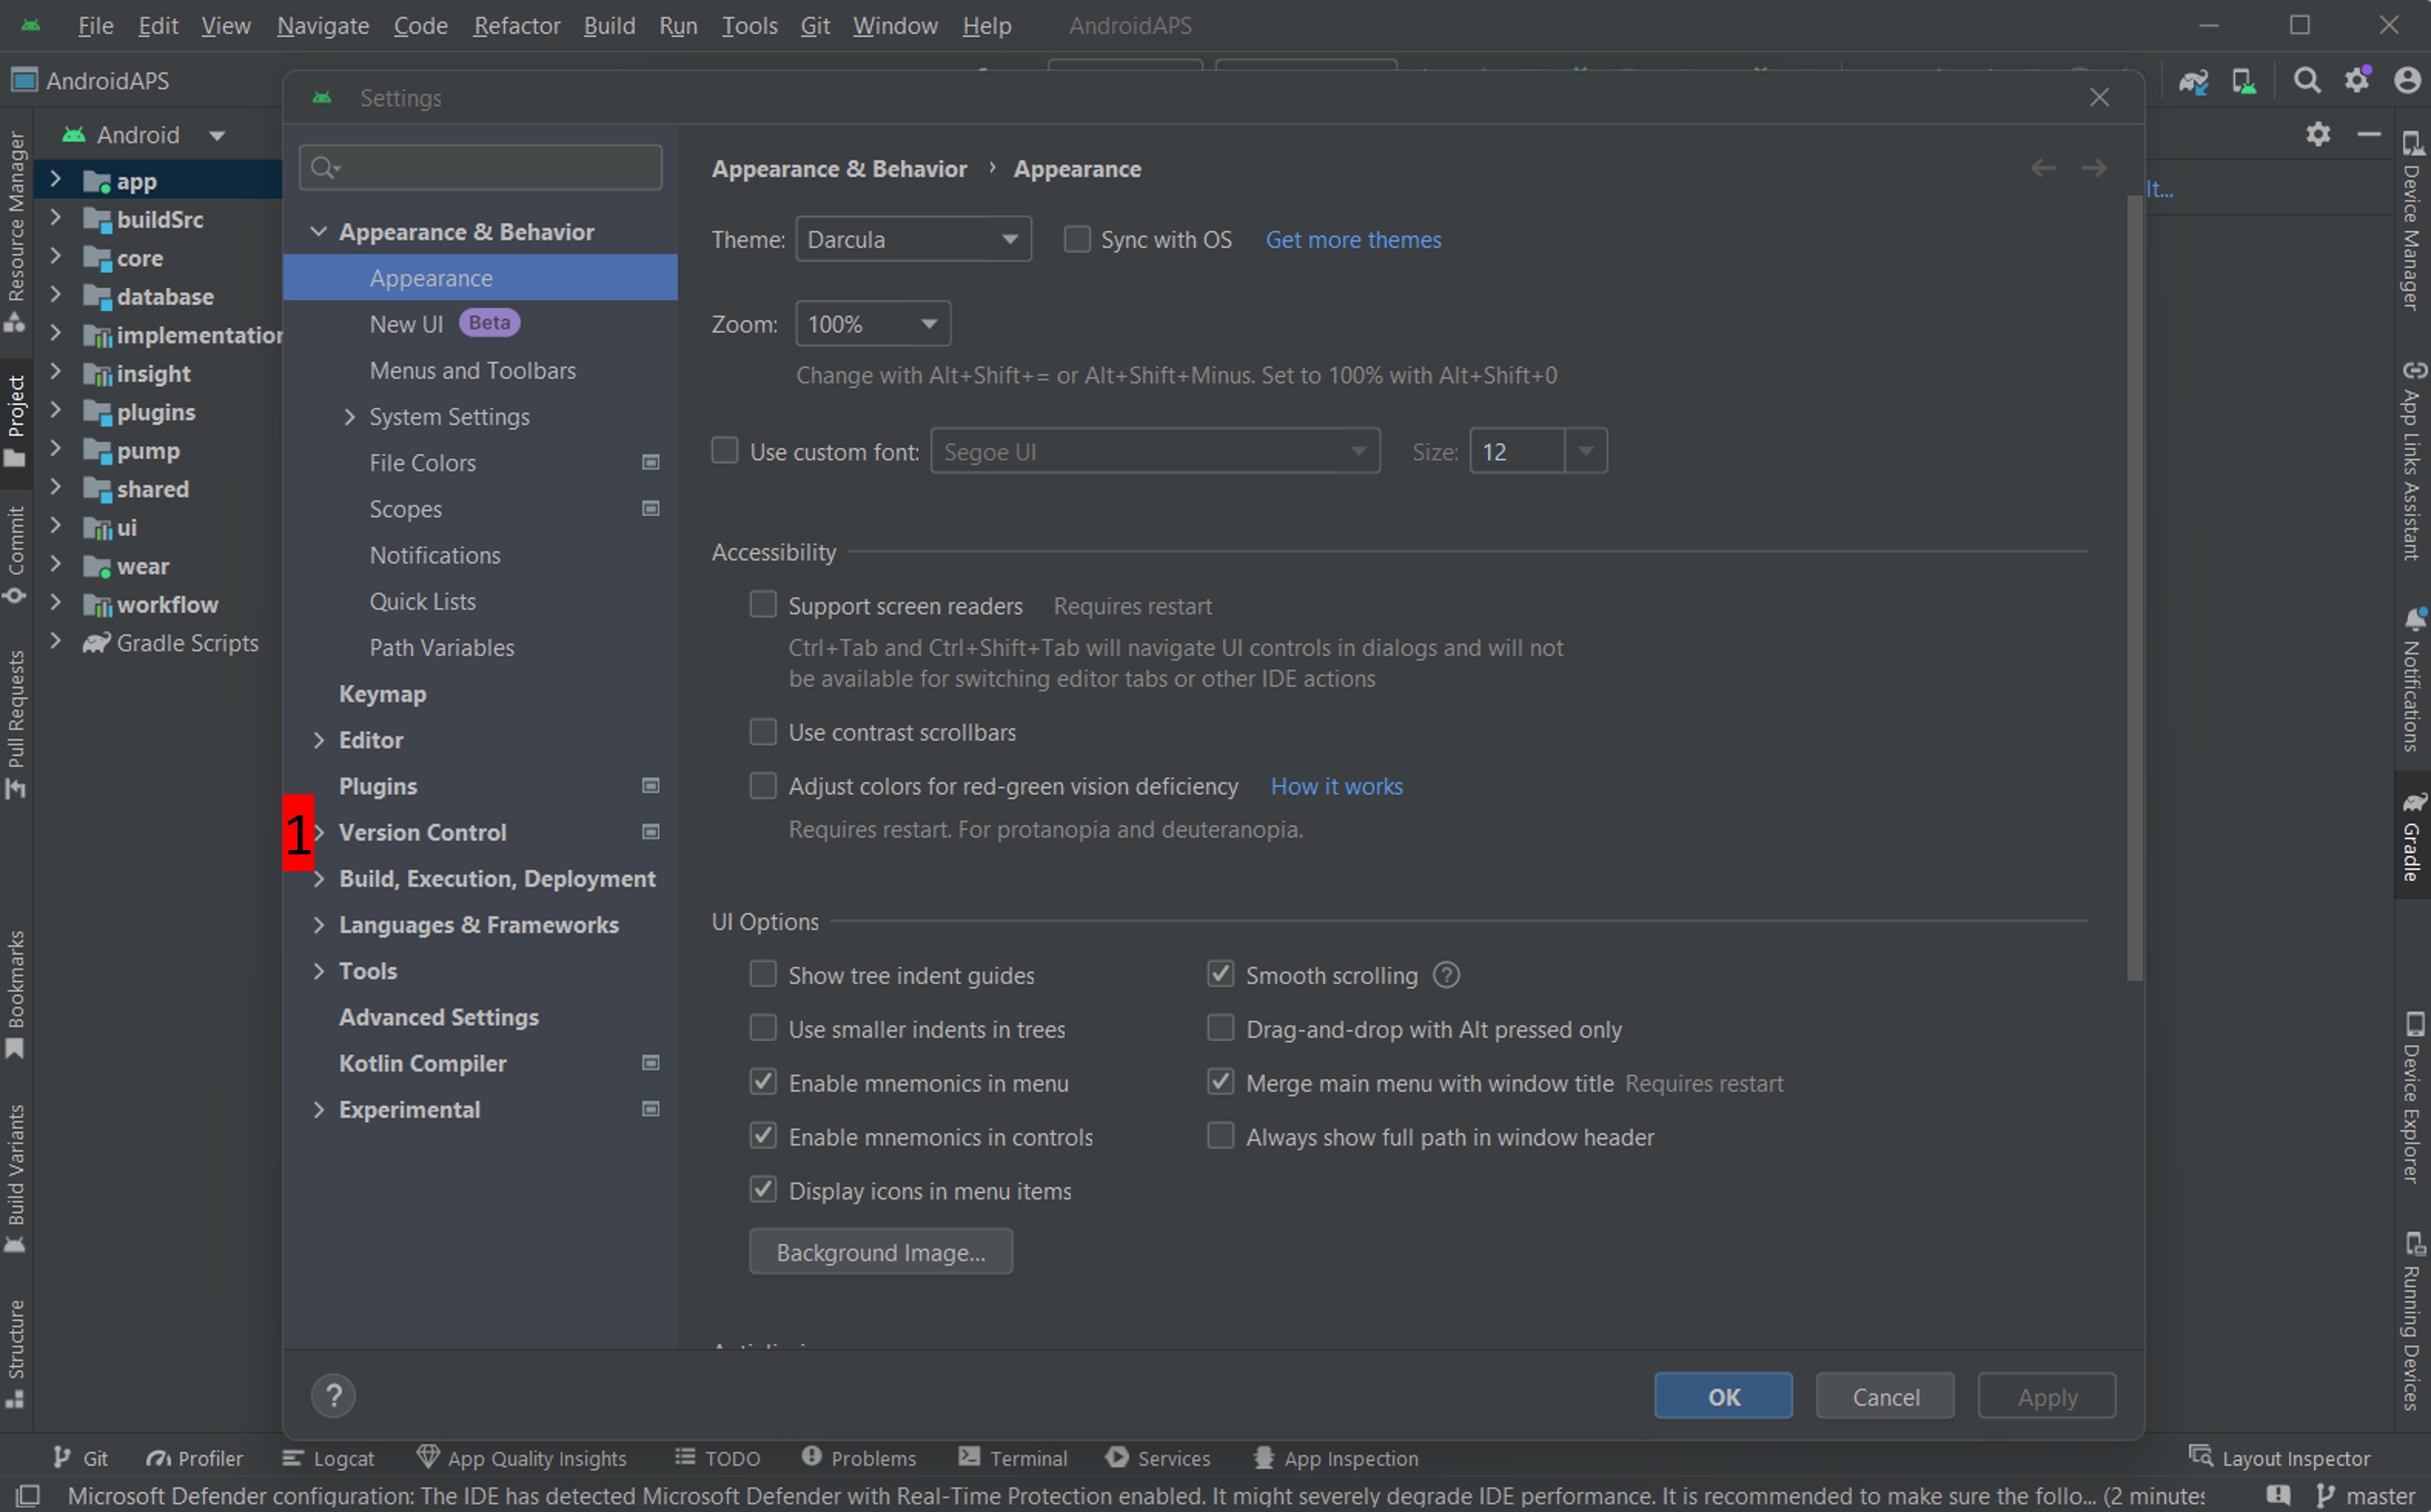The height and width of the screenshot is (1512, 2431).
Task: Open Android project view dropdown
Action: (217, 135)
